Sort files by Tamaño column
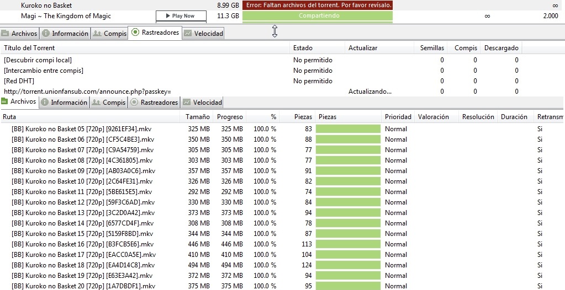The width and height of the screenshot is (565, 290). coord(197,117)
